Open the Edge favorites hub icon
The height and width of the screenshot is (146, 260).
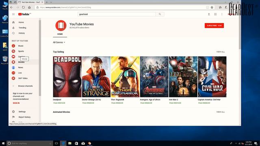click(220, 7)
